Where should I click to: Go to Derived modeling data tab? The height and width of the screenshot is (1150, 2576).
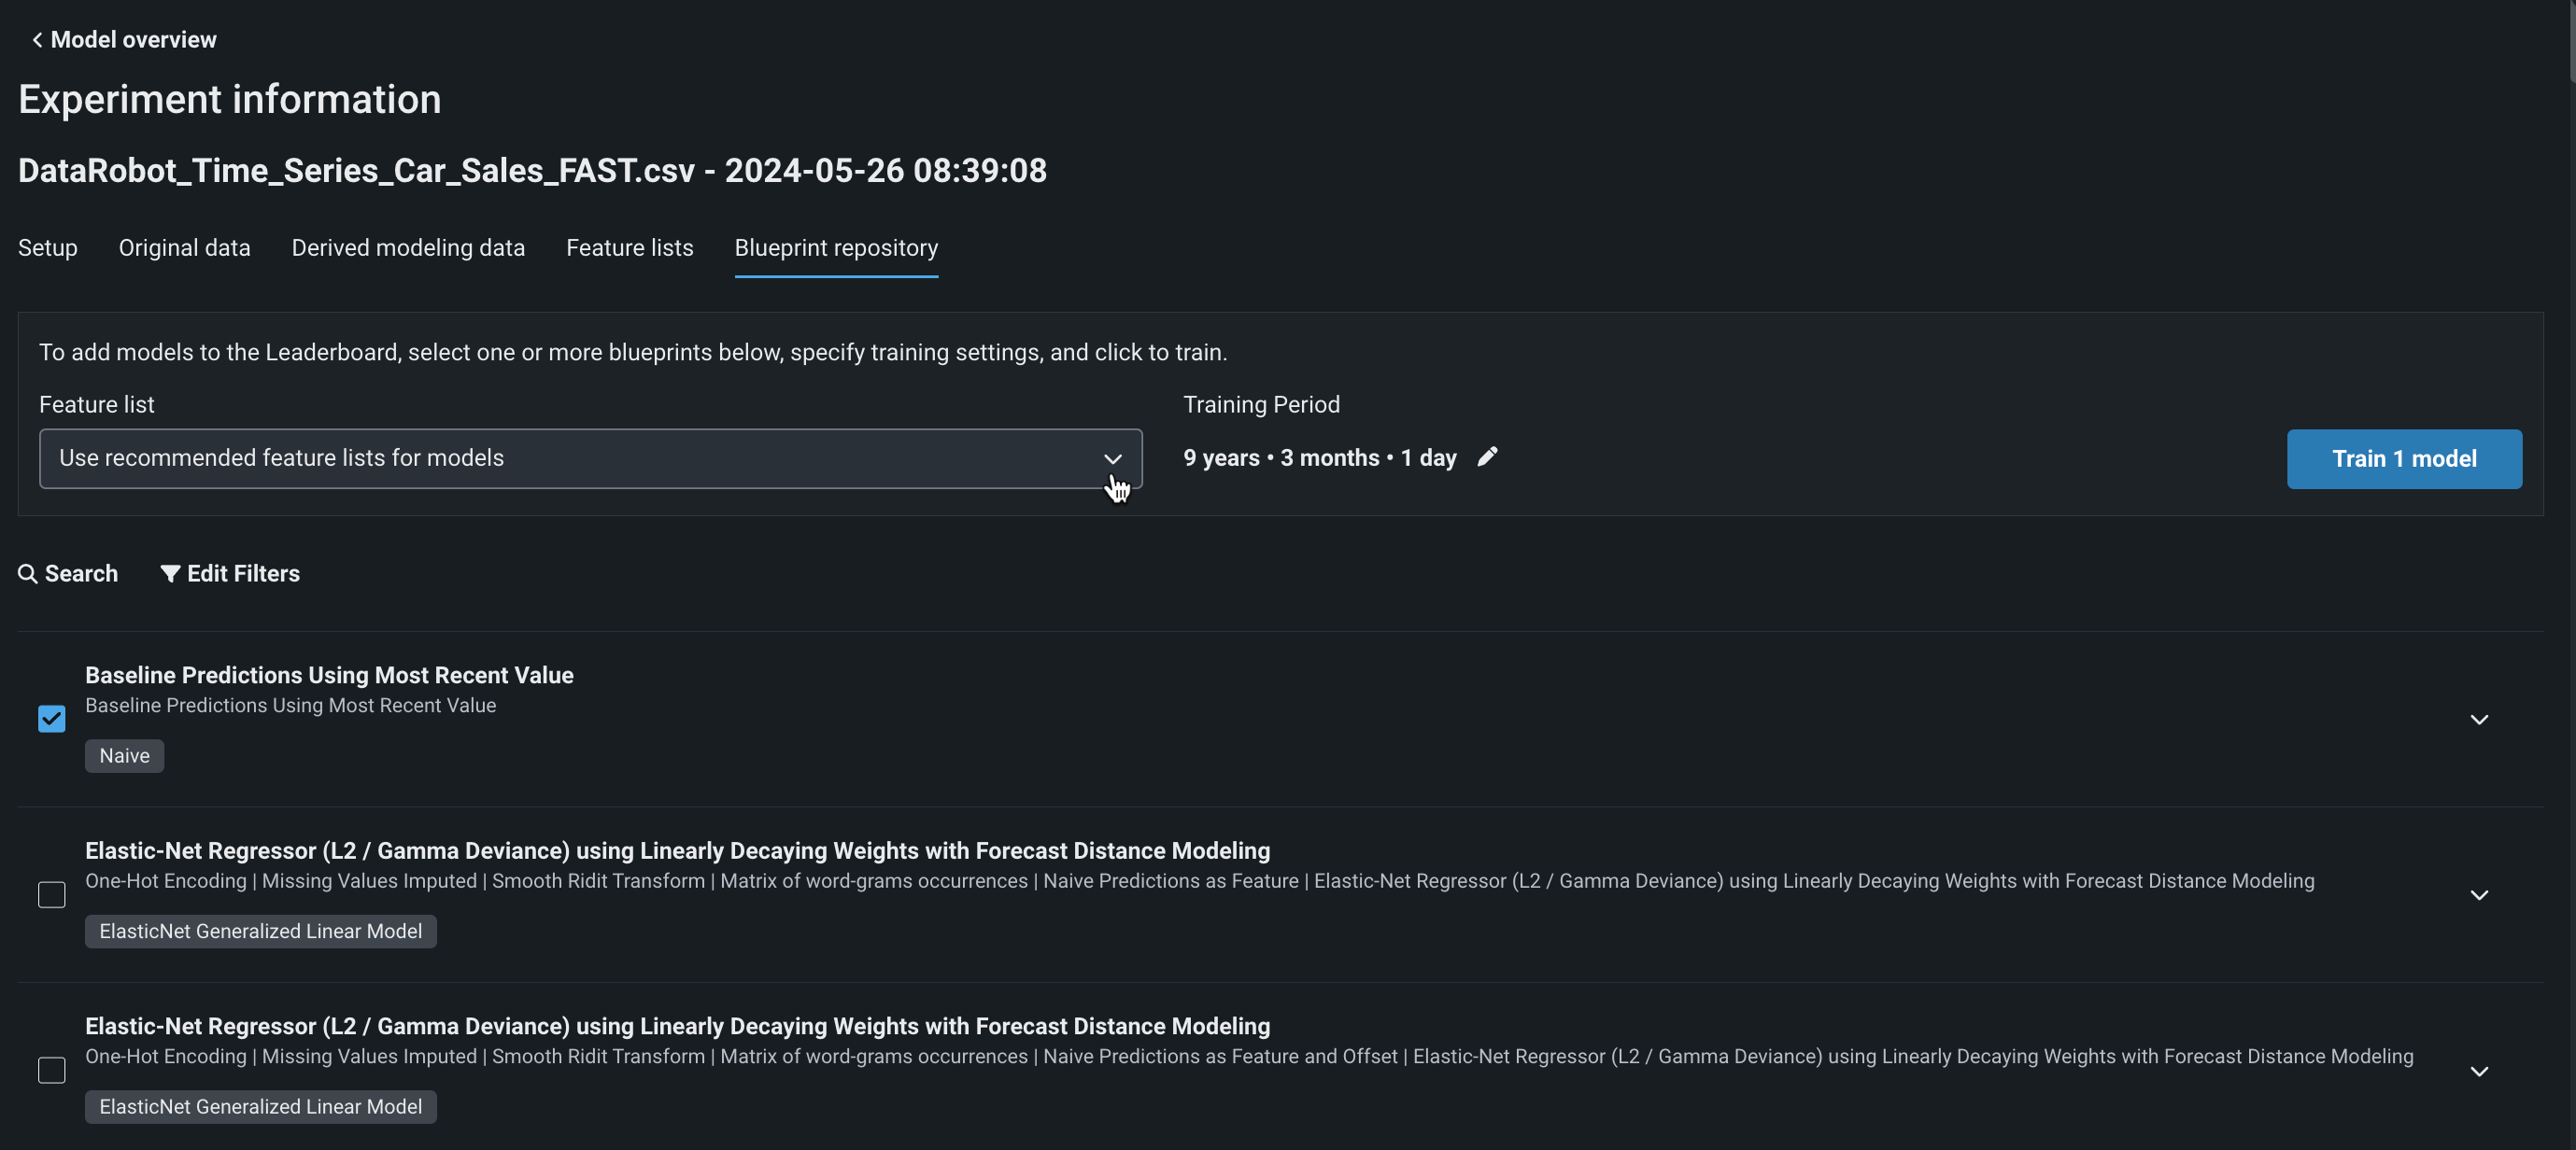click(x=408, y=247)
